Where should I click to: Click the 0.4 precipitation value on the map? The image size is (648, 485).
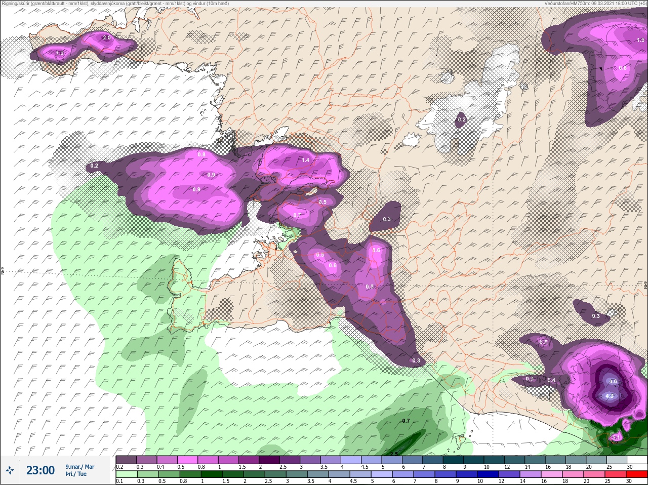(x=551, y=380)
